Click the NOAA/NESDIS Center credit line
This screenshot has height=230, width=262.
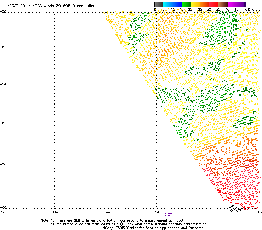[153, 228]
